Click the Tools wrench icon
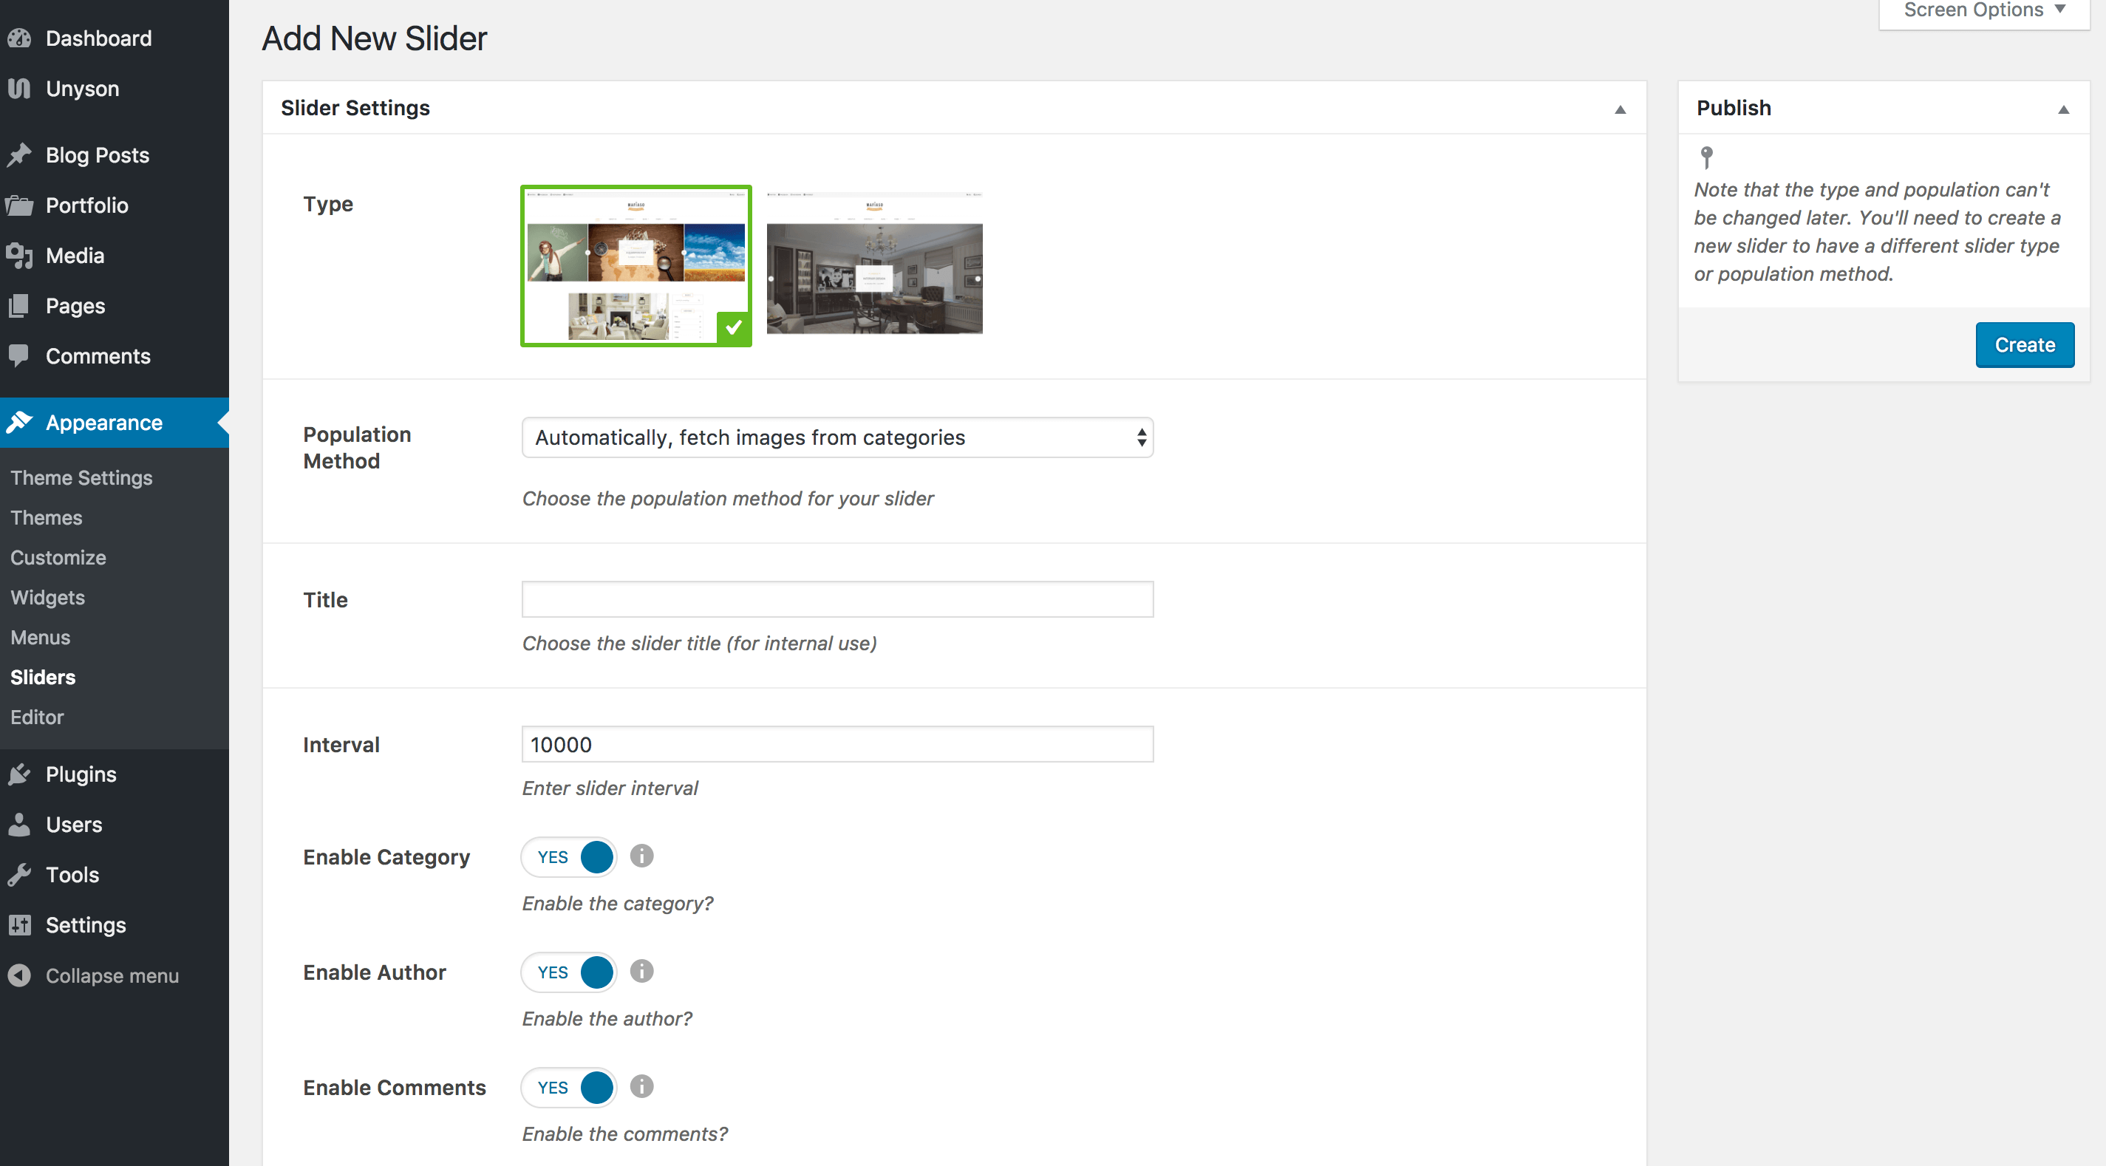Screen dimensions: 2106x1166 pyautogui.click(x=20, y=875)
